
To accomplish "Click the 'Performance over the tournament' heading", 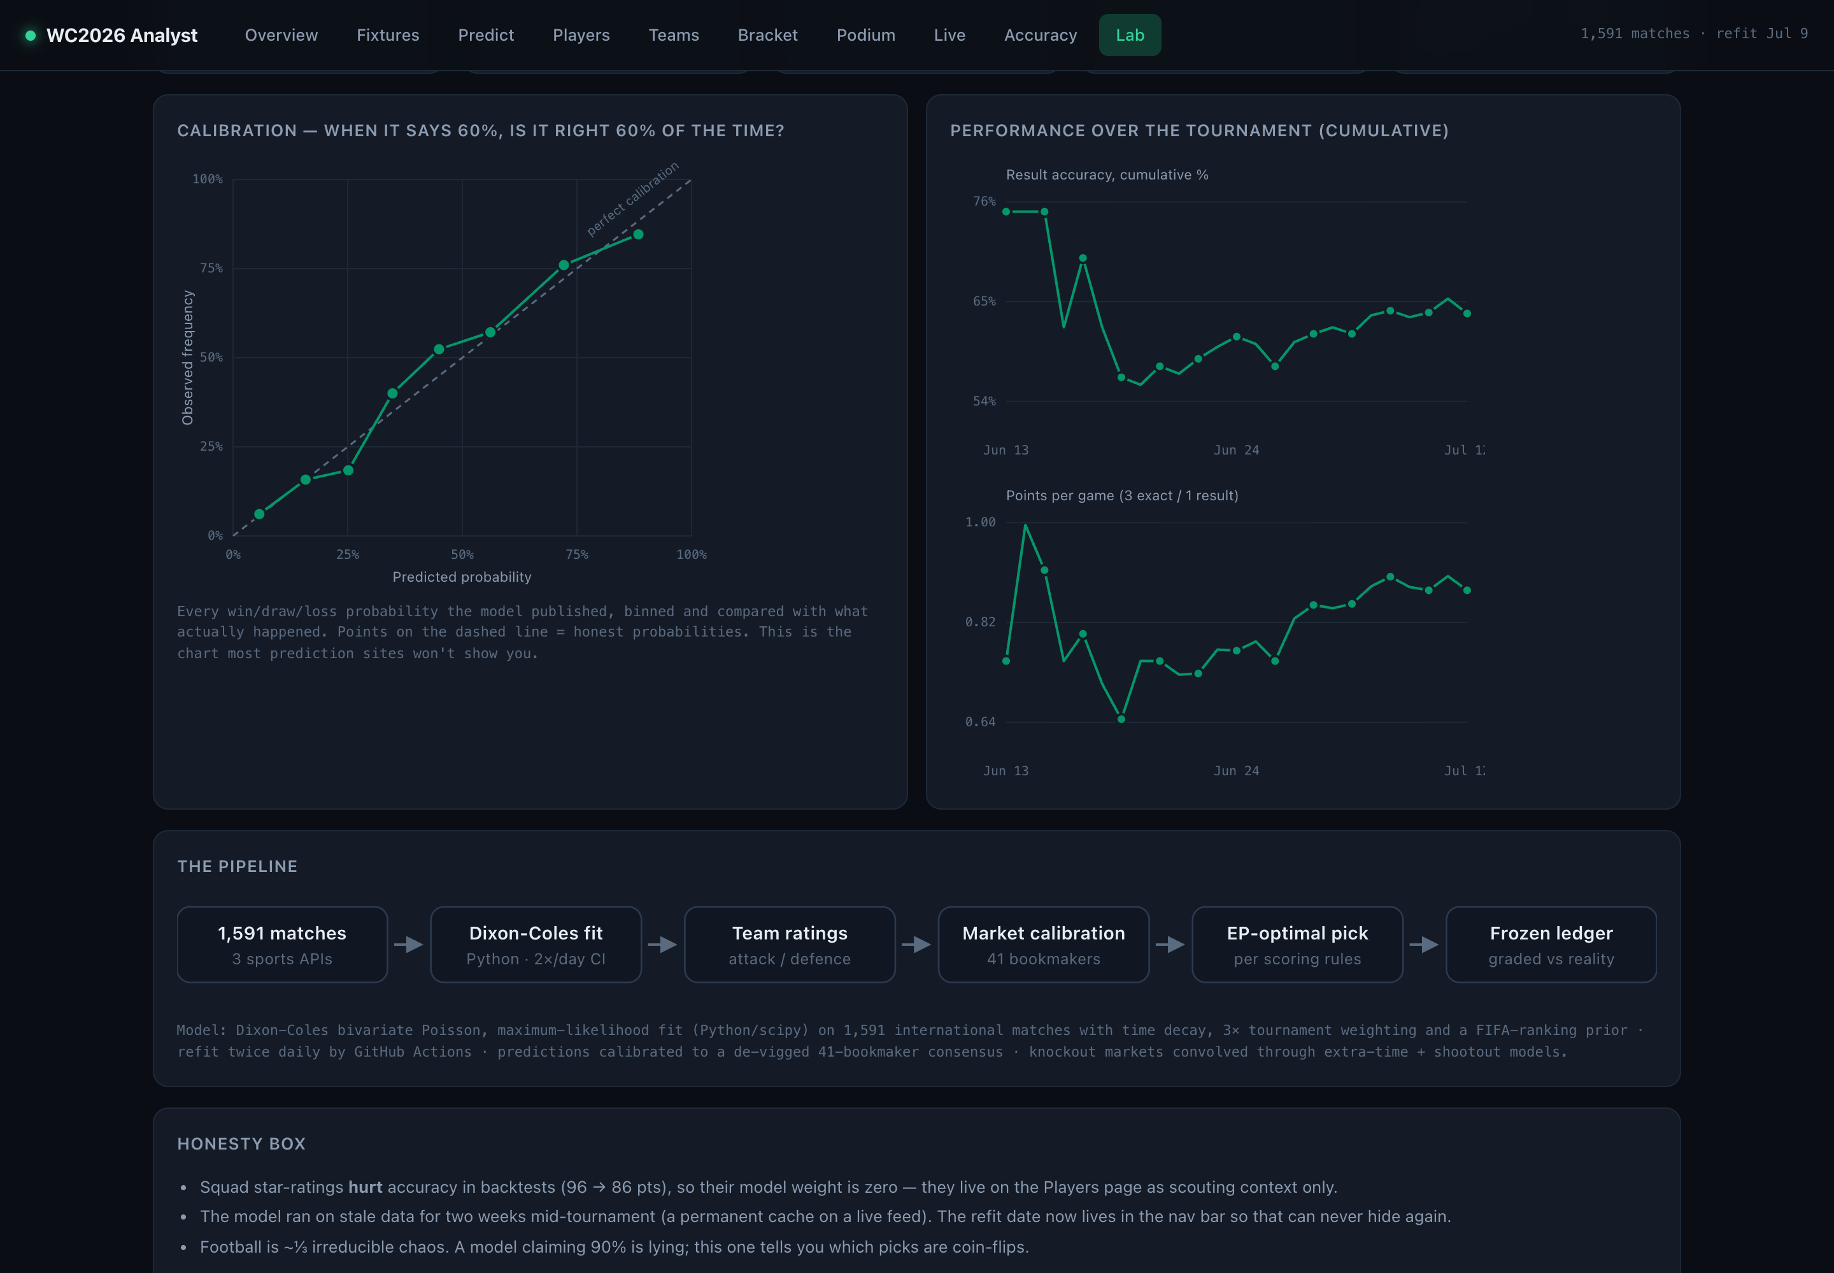I will [1198, 131].
